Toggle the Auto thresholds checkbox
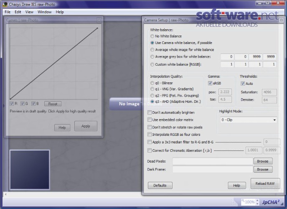Viewport: 287px width, 209px height. point(243,83)
